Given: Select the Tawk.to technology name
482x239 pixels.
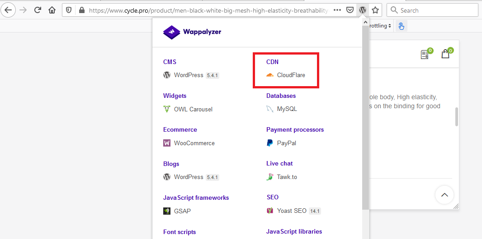Looking at the screenshot, I should (x=287, y=177).
